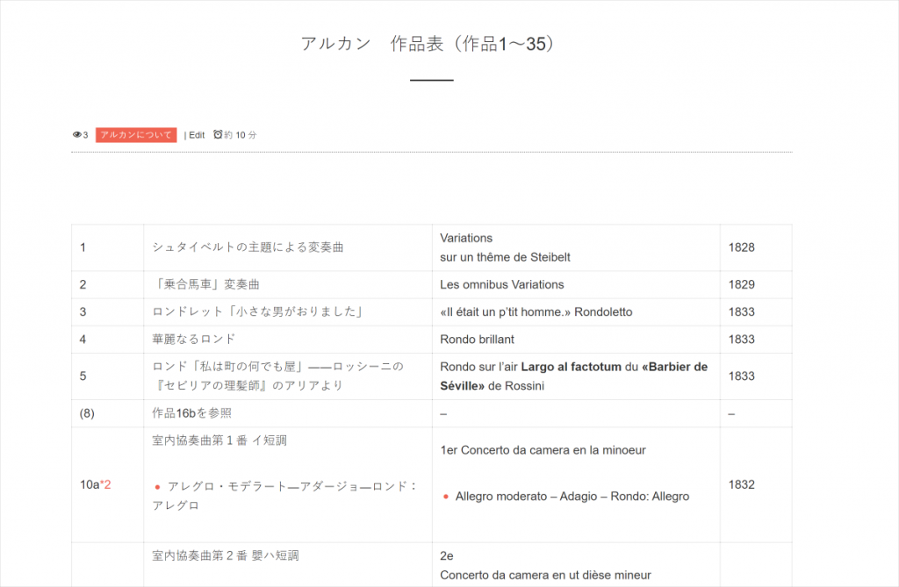Image resolution: width=899 pixels, height=587 pixels.
Task: Click the alarm clock reading-time icon
Action: coord(218,135)
